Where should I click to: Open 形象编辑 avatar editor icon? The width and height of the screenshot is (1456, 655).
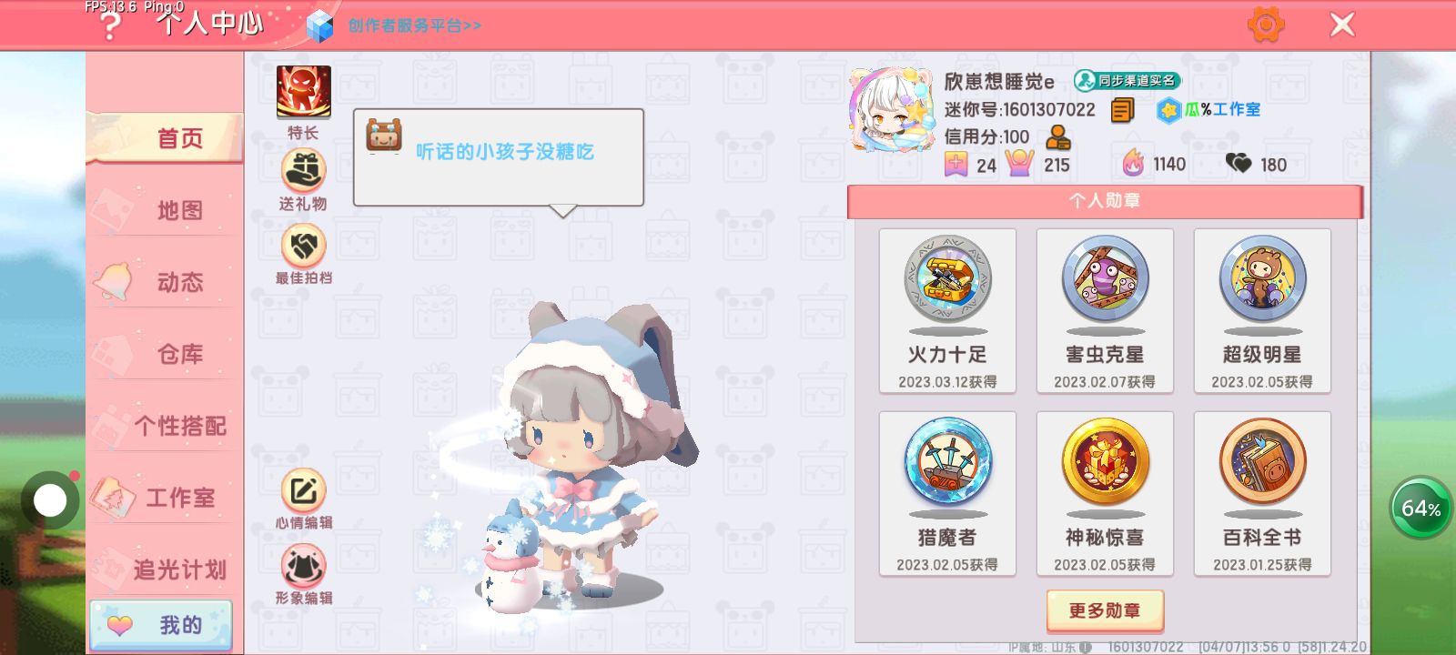pyautogui.click(x=303, y=566)
